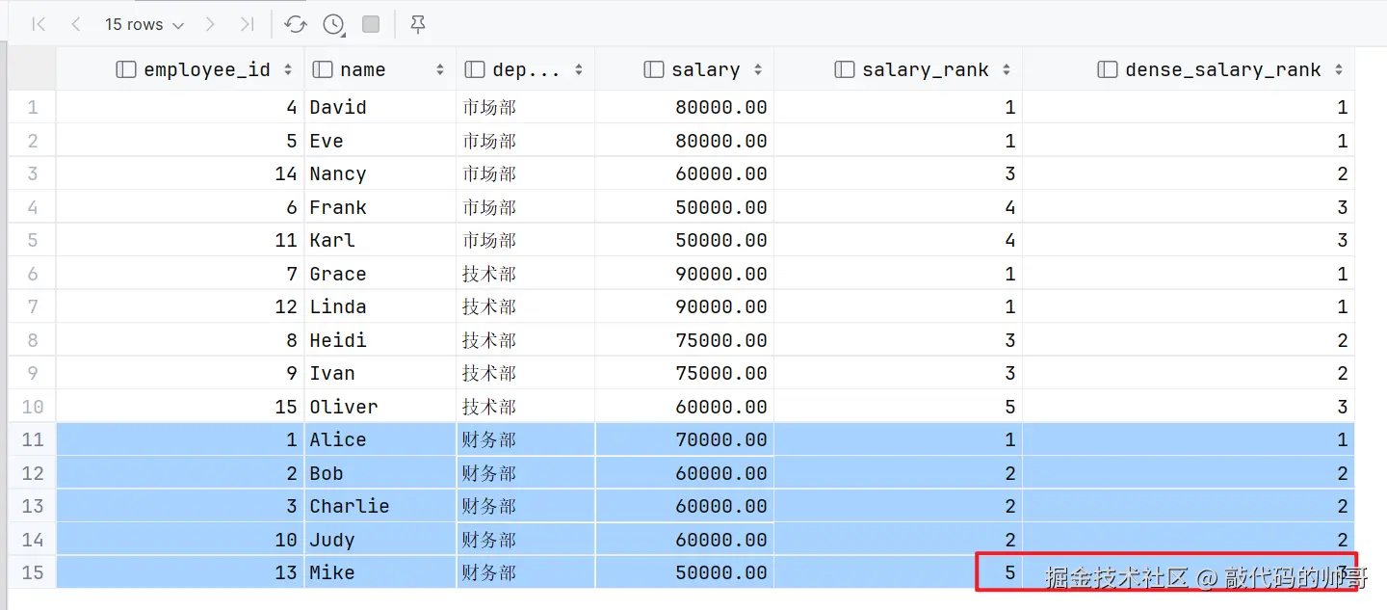Click Mike's salary cell 50000.00
The image size is (1387, 610).
click(x=684, y=572)
